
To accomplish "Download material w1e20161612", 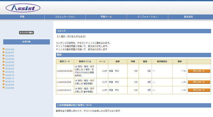I will [199, 90].
